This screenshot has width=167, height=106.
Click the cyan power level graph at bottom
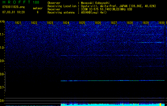(113, 105)
